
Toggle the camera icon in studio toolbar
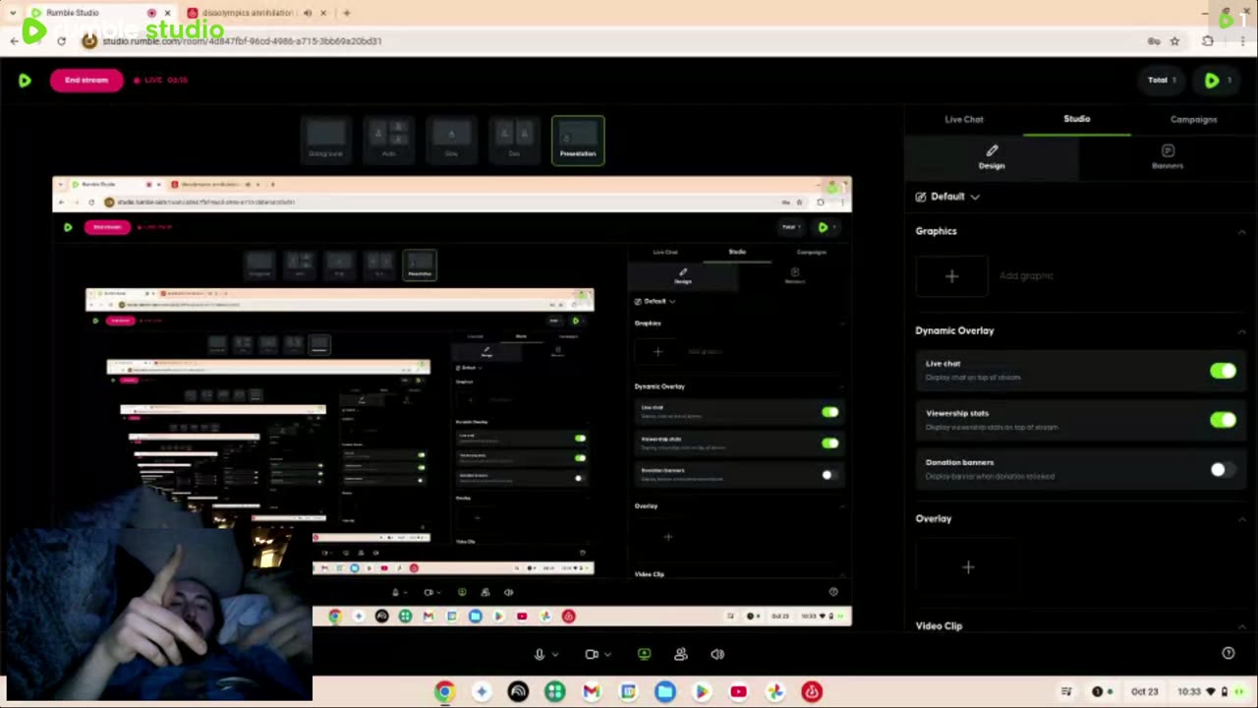point(592,654)
